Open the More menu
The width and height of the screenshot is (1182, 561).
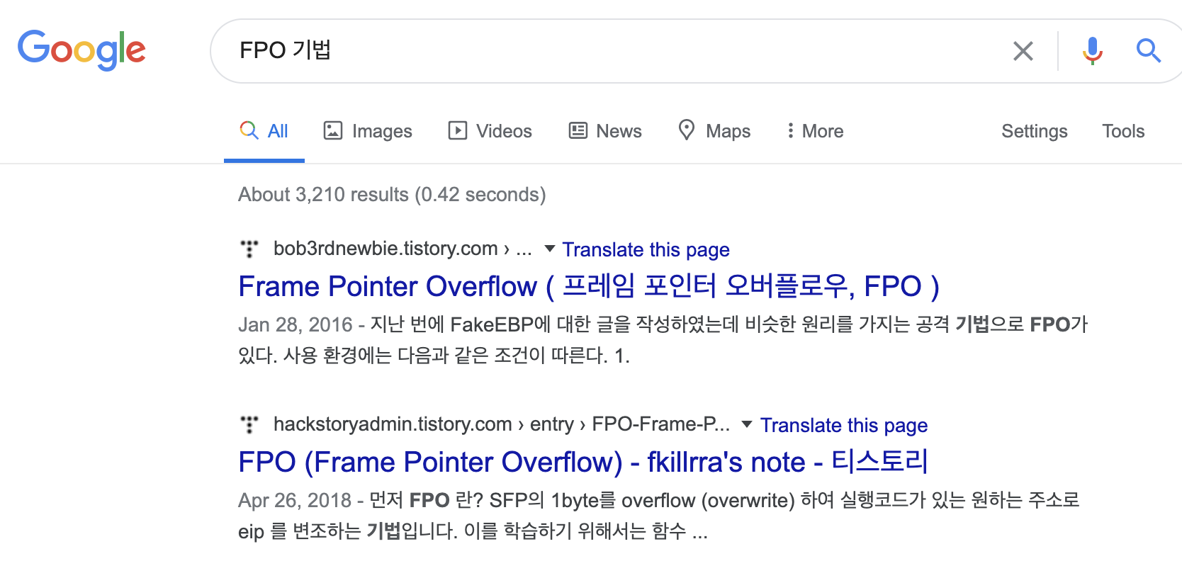click(x=815, y=131)
